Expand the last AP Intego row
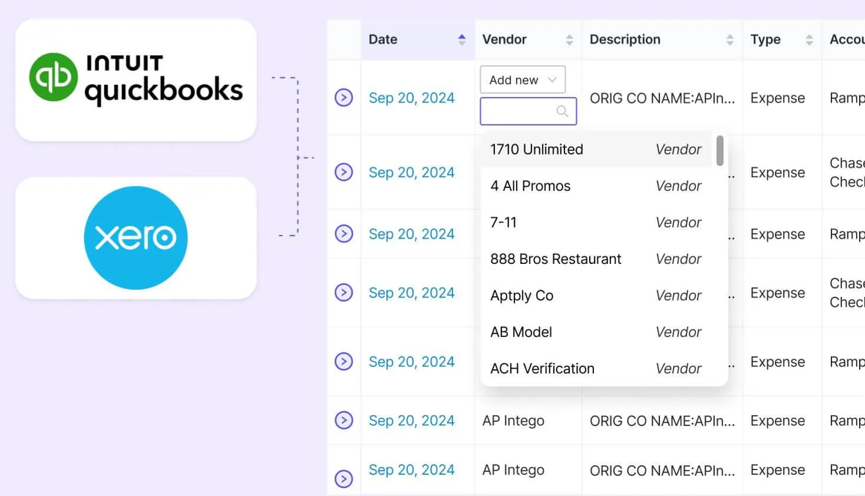The image size is (865, 496). [x=344, y=478]
